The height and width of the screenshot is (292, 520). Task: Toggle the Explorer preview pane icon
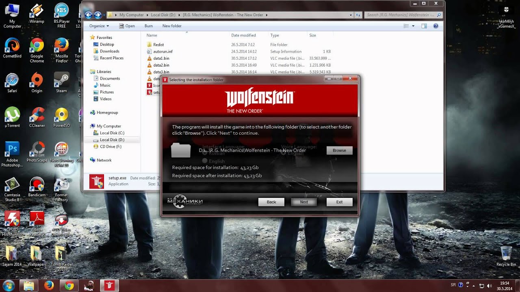(x=424, y=26)
